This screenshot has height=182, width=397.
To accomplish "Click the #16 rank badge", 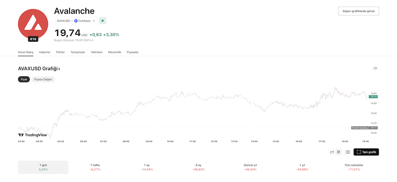I will 33,39.
